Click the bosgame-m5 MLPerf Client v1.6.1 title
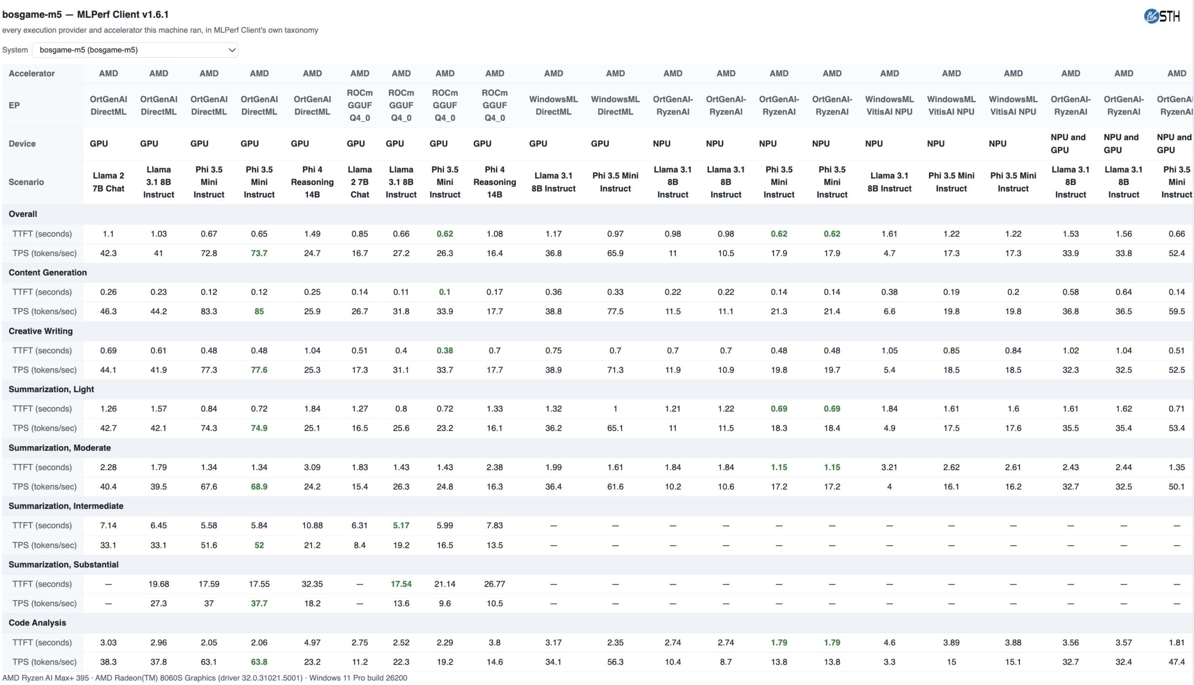 coord(85,14)
